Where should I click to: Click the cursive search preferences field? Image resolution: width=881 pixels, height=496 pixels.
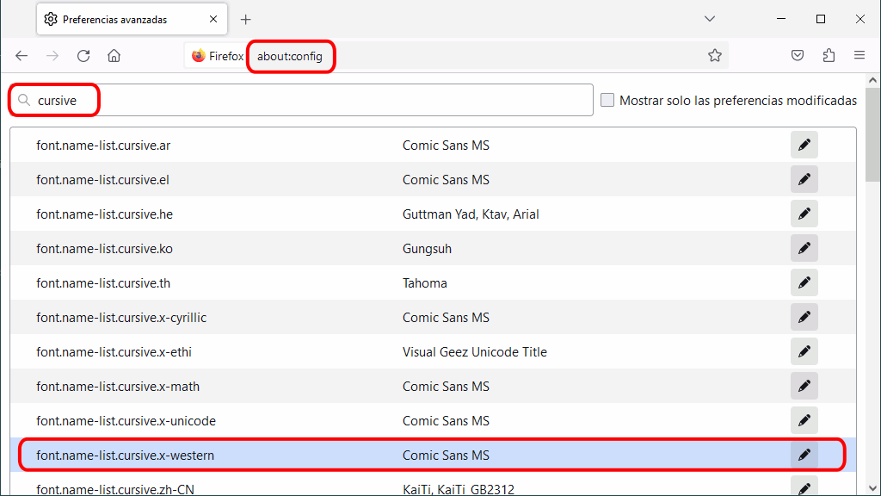click(301, 100)
